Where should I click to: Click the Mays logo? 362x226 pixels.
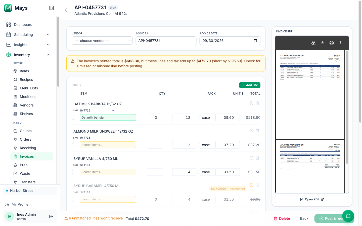point(8,8)
